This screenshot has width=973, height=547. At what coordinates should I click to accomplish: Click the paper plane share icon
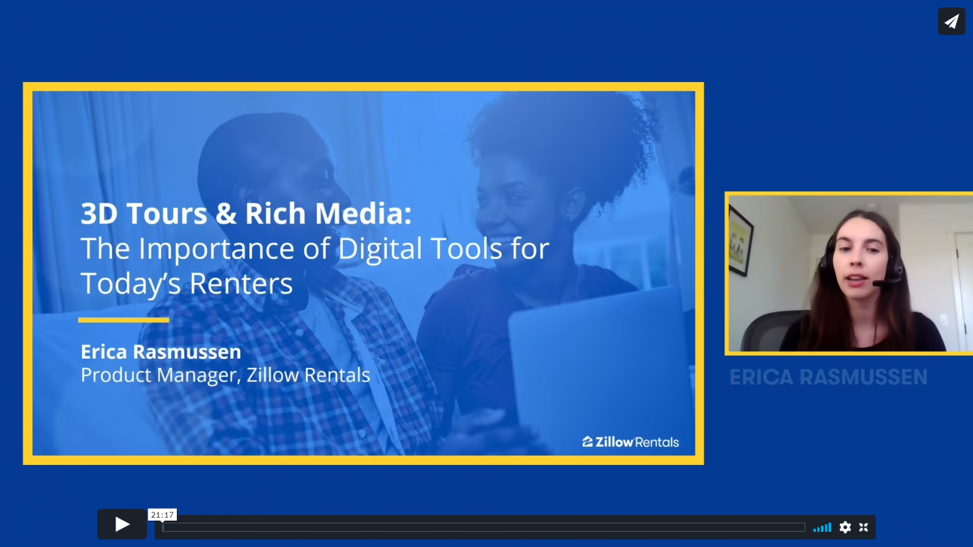(x=951, y=21)
